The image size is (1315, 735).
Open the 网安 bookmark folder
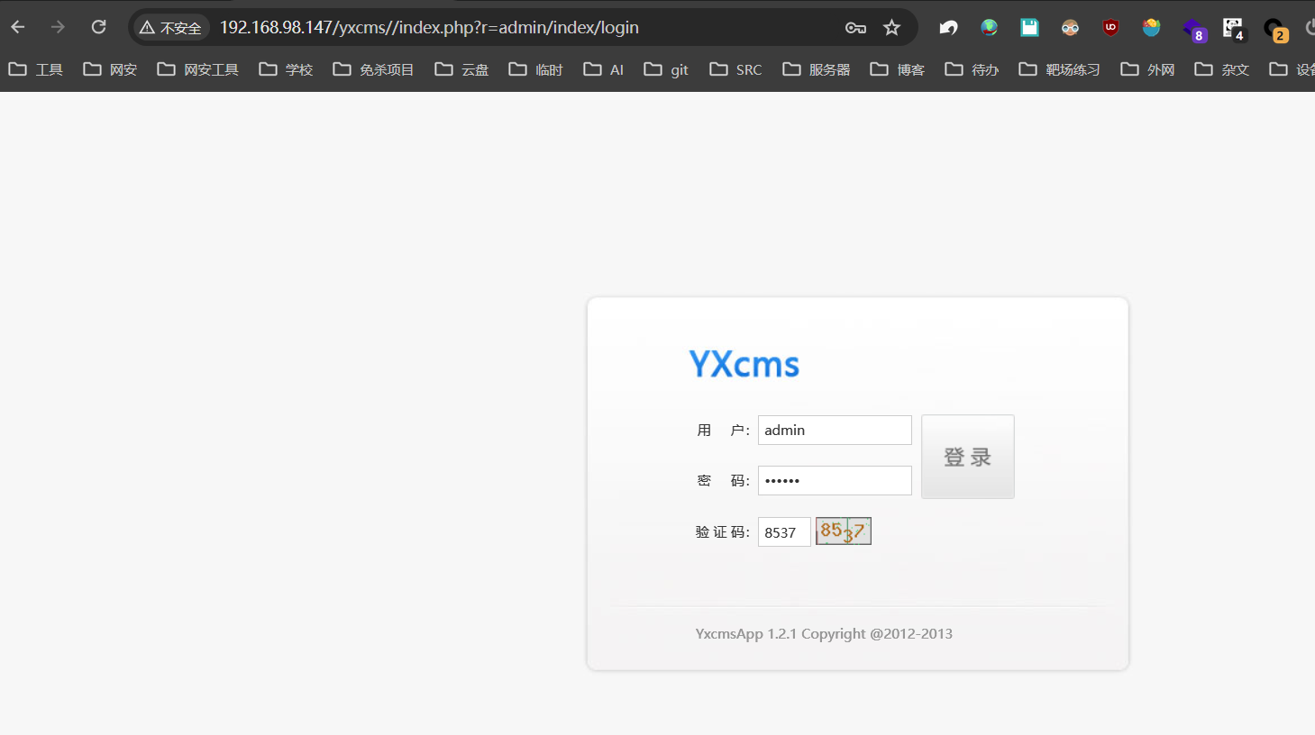click(110, 69)
